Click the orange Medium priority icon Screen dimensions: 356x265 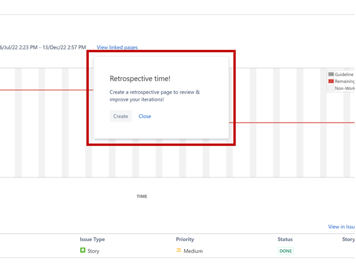click(x=179, y=250)
